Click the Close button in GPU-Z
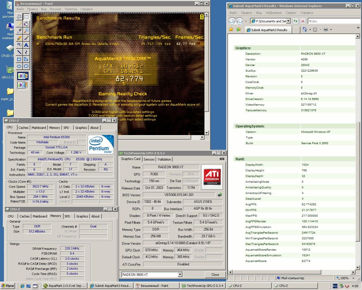Screen dimensions: 362x290 tap(215, 275)
